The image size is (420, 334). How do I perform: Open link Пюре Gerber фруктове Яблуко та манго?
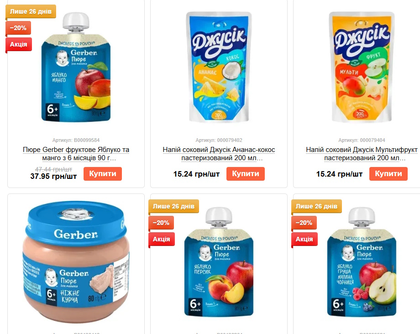click(76, 154)
